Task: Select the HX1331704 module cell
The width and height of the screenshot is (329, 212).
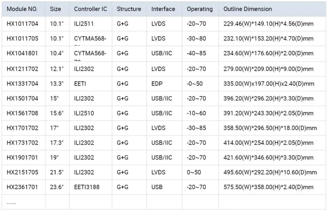Action: click(x=22, y=84)
